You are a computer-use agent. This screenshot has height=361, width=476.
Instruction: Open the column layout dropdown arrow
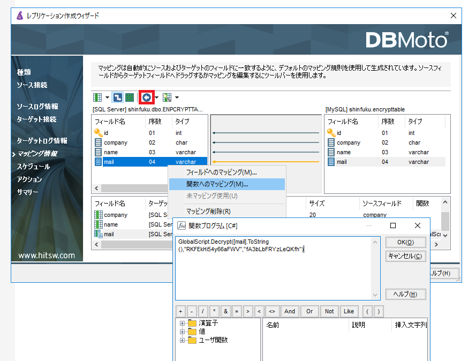tap(107, 97)
